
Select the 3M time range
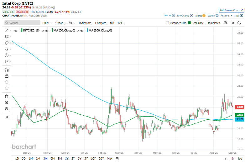(45, 159)
